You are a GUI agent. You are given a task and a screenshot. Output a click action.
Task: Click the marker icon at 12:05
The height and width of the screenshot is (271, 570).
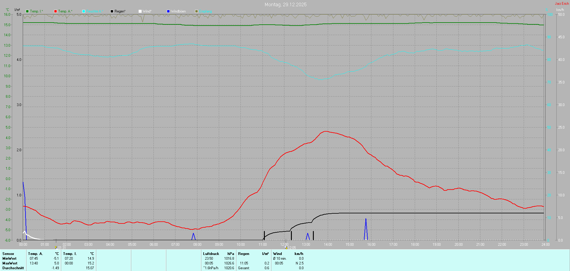286,247
